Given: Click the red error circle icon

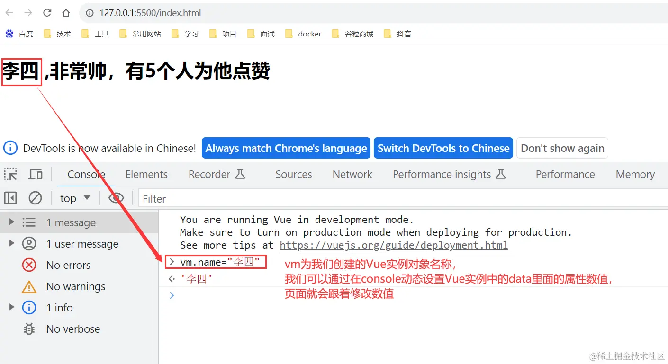Looking at the screenshot, I should click(29, 265).
